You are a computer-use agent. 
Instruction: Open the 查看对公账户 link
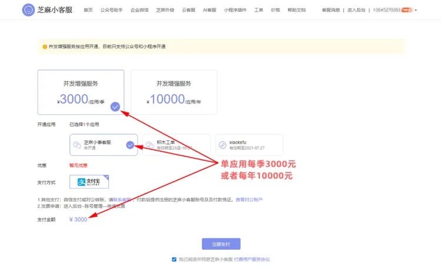(249, 199)
